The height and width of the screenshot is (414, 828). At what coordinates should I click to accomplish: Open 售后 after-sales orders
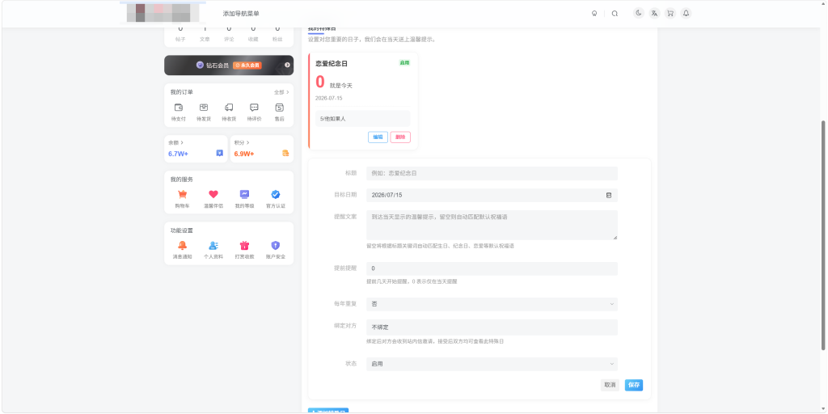[x=279, y=112]
